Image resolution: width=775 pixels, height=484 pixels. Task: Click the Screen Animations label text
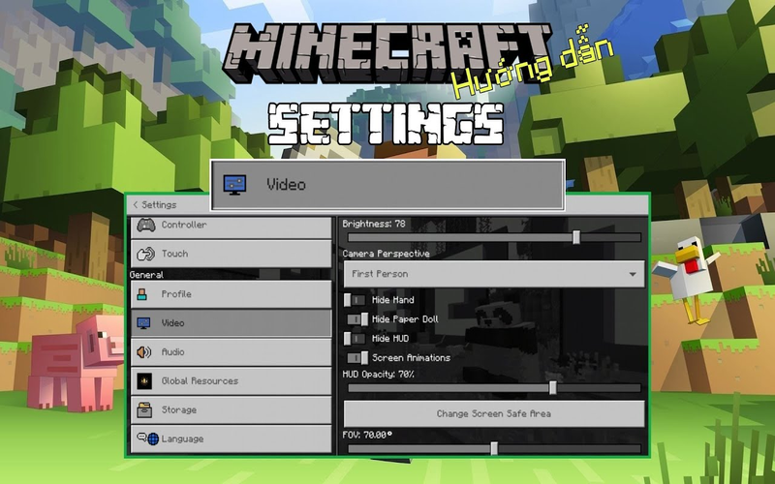(411, 357)
